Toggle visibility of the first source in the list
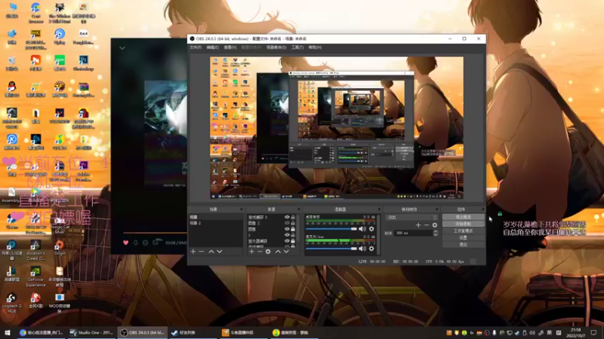604x339 pixels. (287, 217)
